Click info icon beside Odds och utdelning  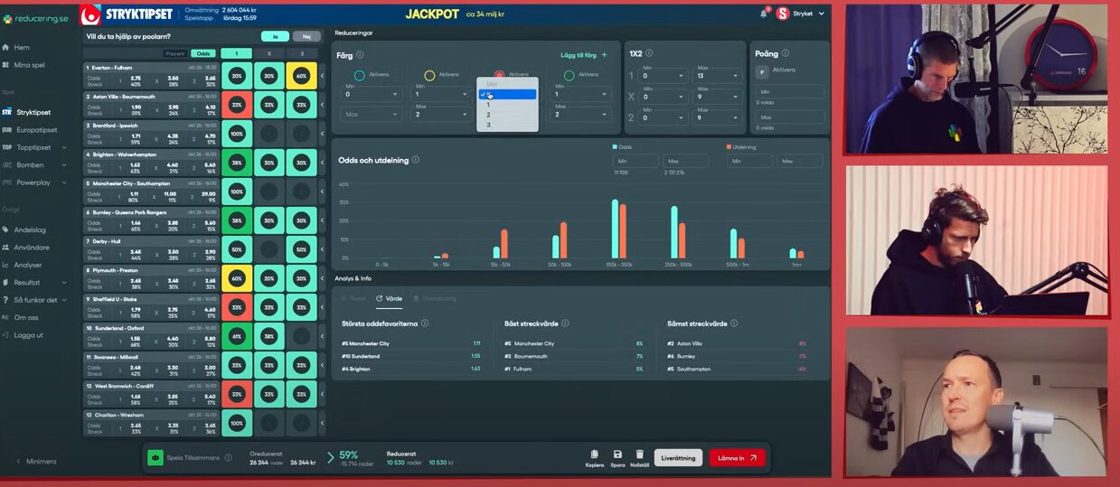point(416,160)
